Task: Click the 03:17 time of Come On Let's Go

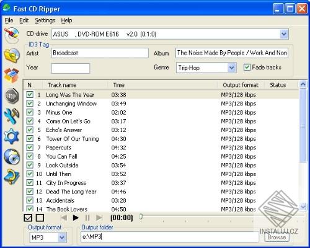Action: (118, 121)
